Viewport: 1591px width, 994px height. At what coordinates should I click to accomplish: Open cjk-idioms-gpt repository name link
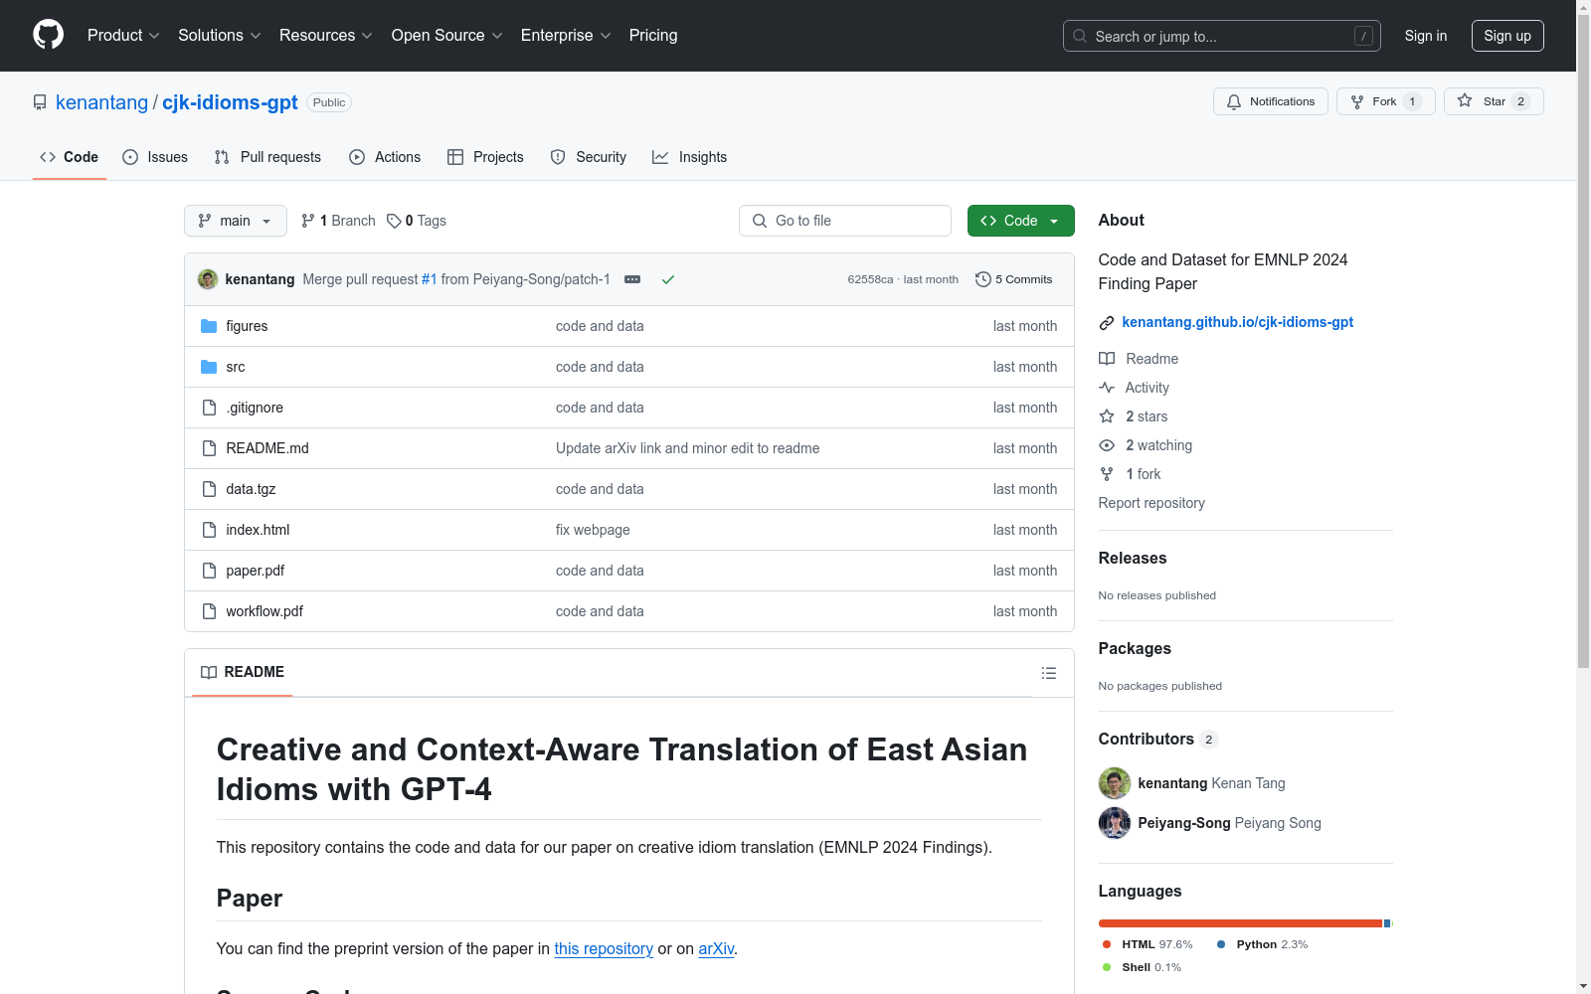click(x=230, y=102)
